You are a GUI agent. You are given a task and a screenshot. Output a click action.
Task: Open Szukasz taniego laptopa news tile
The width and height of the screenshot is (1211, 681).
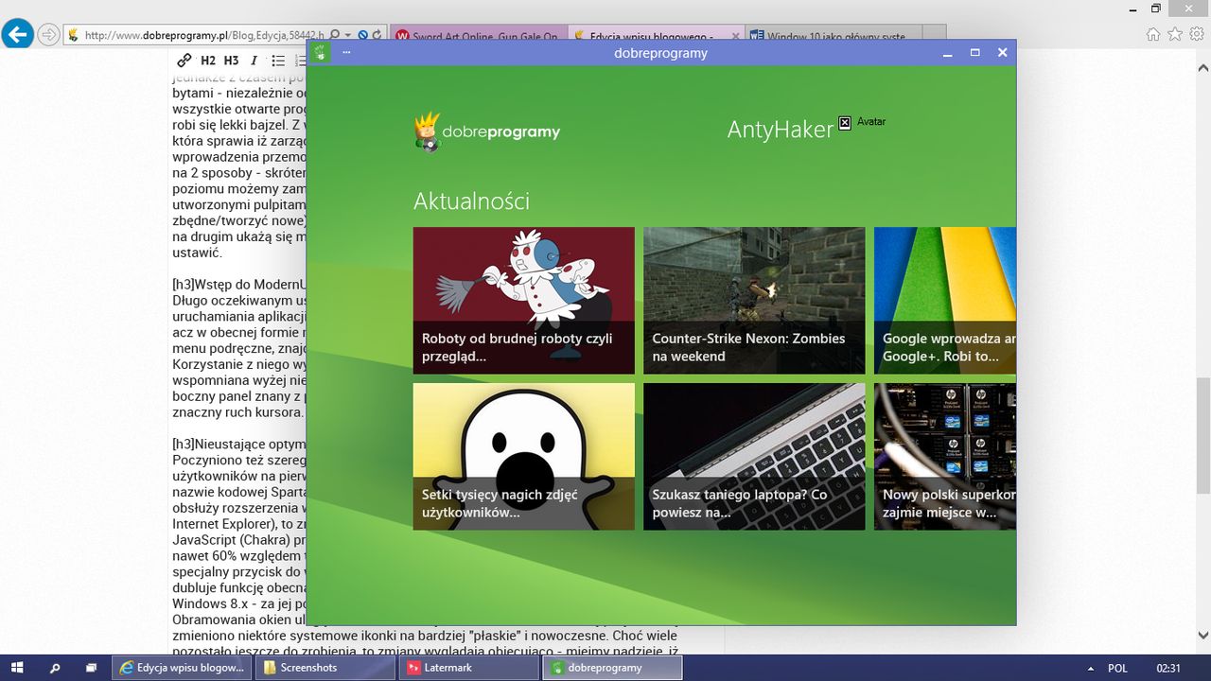[x=754, y=456]
